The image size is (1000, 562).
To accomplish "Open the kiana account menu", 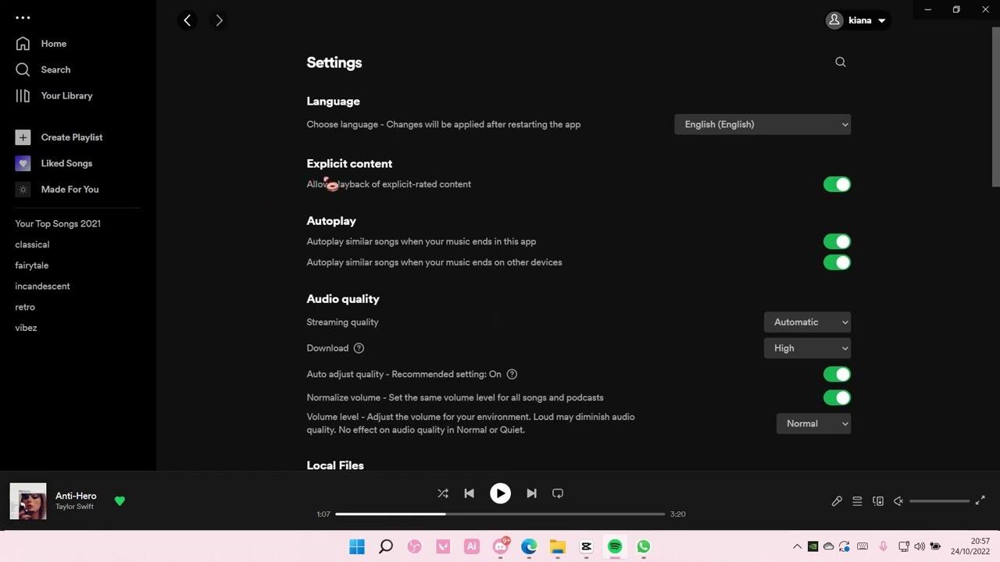I will tap(858, 20).
